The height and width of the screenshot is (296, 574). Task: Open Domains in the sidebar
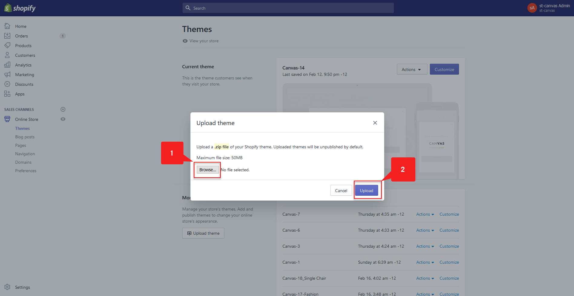[23, 162]
